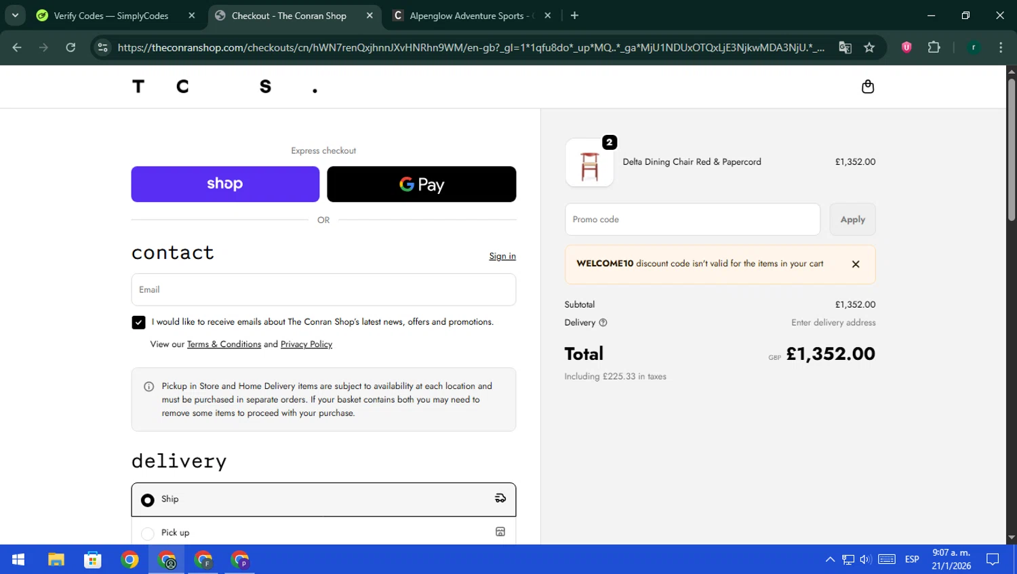Image resolution: width=1017 pixels, height=574 pixels.
Task: Go back to the previous page
Action: (x=17, y=47)
